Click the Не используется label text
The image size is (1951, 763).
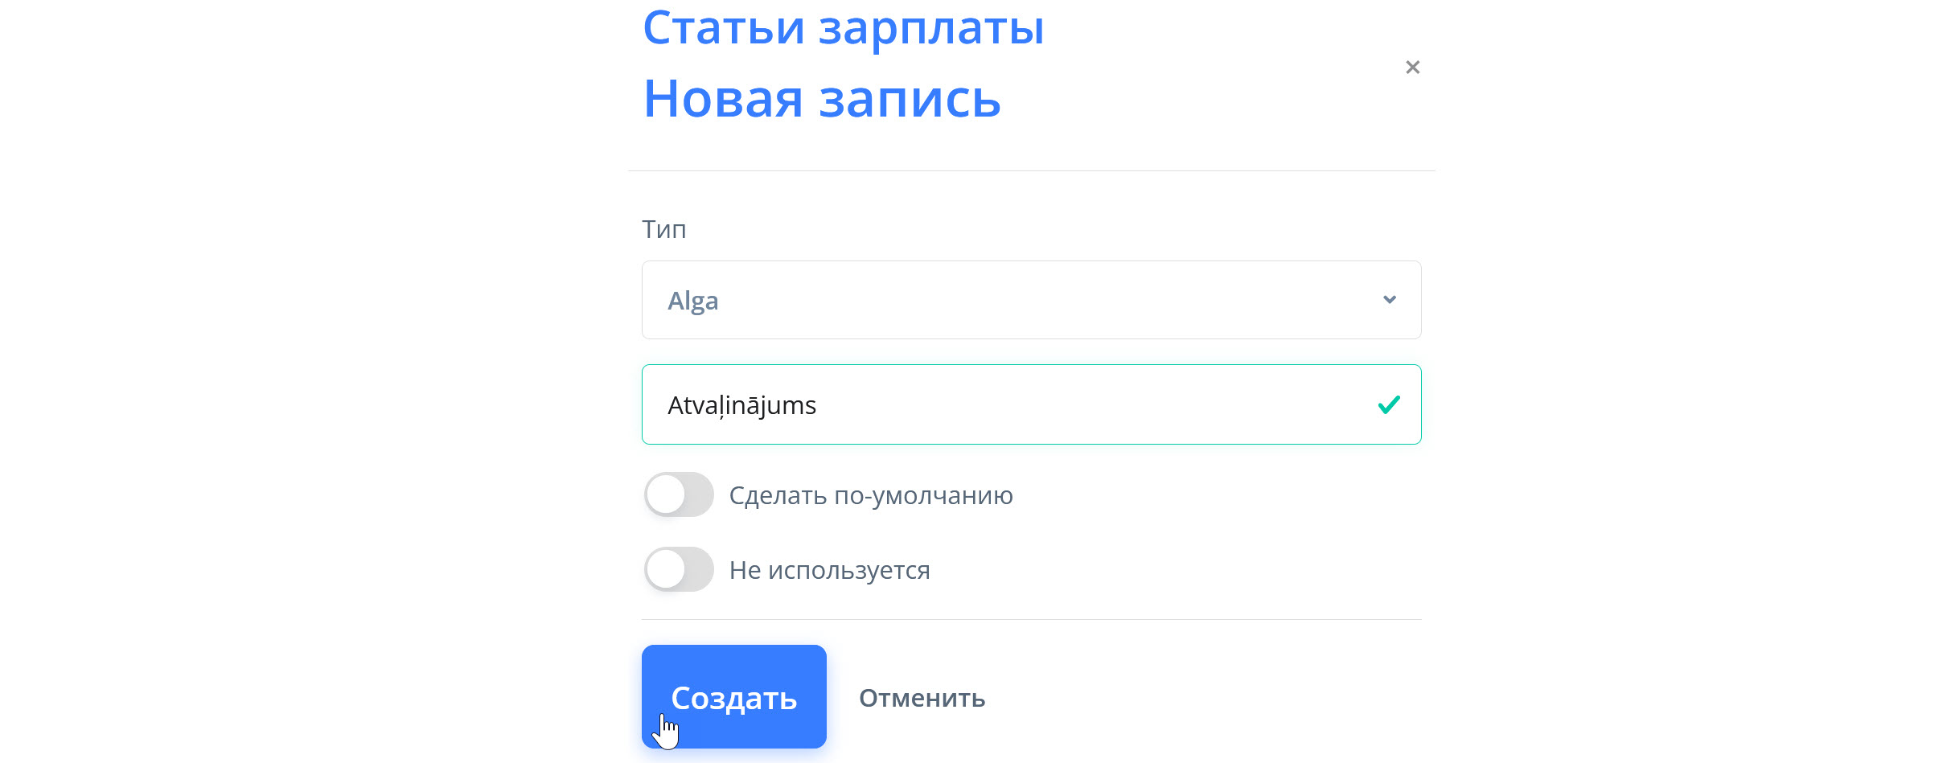tap(829, 570)
